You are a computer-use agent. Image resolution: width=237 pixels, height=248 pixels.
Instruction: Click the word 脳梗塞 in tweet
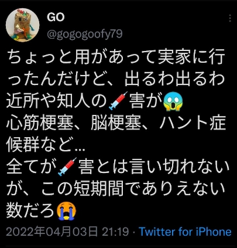(116, 123)
